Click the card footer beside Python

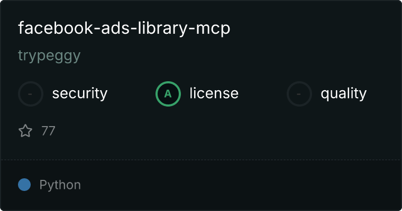[x=241, y=185]
